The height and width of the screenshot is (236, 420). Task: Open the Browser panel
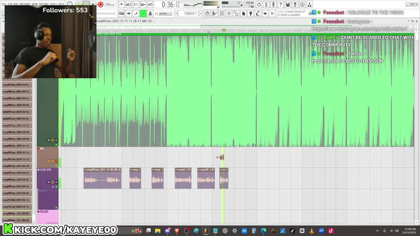[236, 13]
